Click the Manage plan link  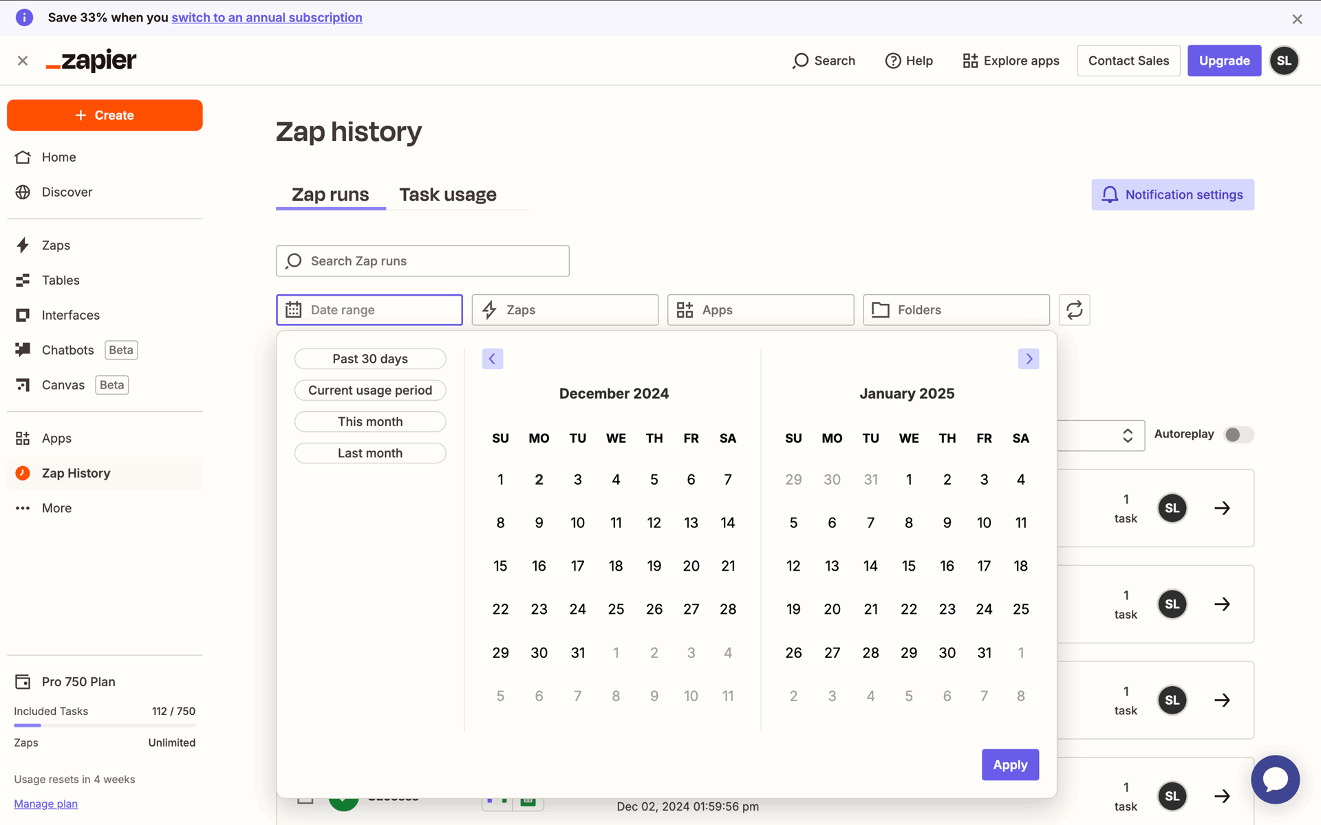tap(46, 804)
